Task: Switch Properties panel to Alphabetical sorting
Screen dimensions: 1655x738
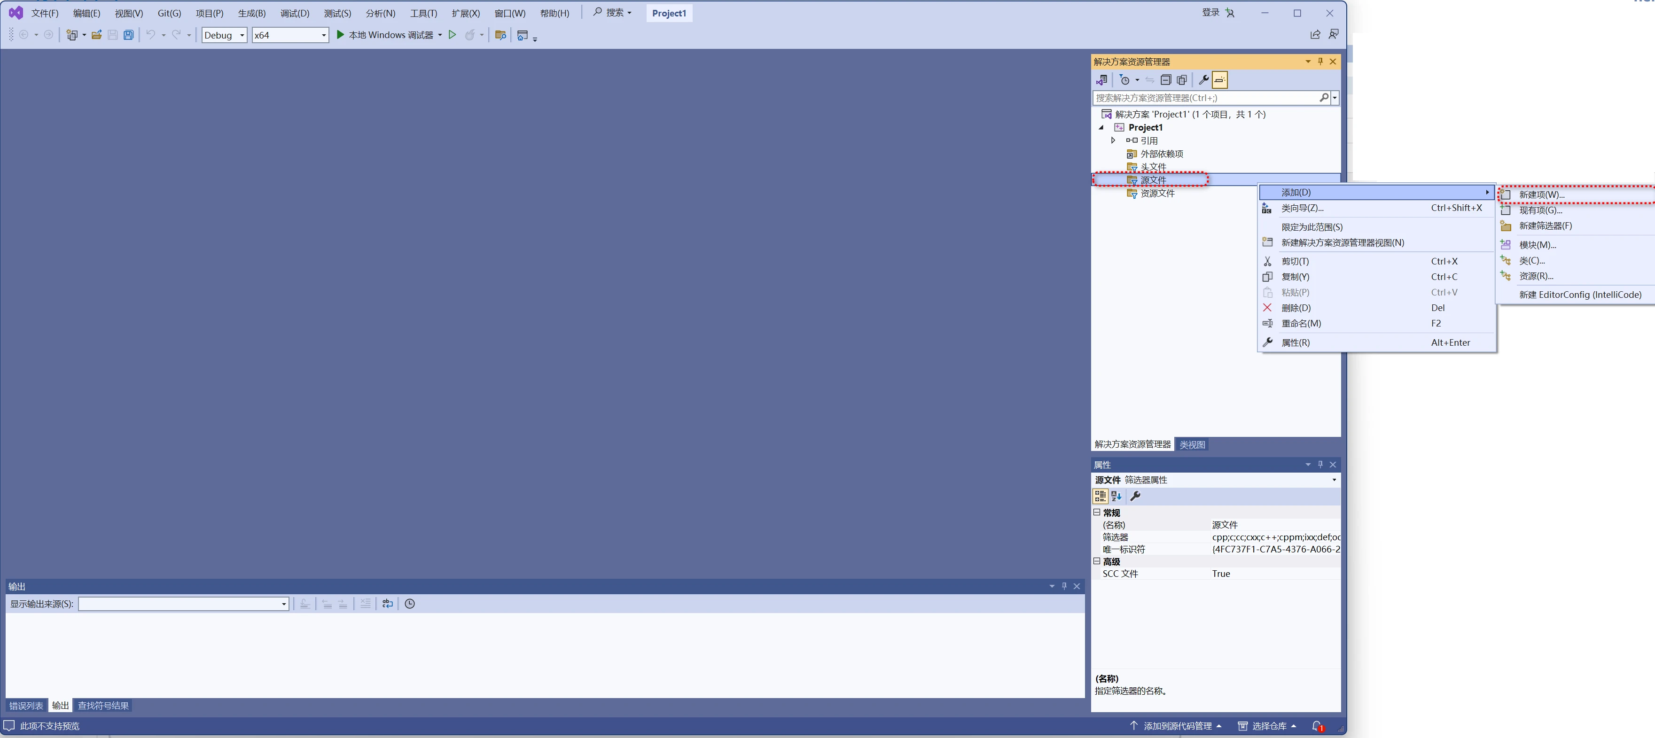Action: 1116,496
